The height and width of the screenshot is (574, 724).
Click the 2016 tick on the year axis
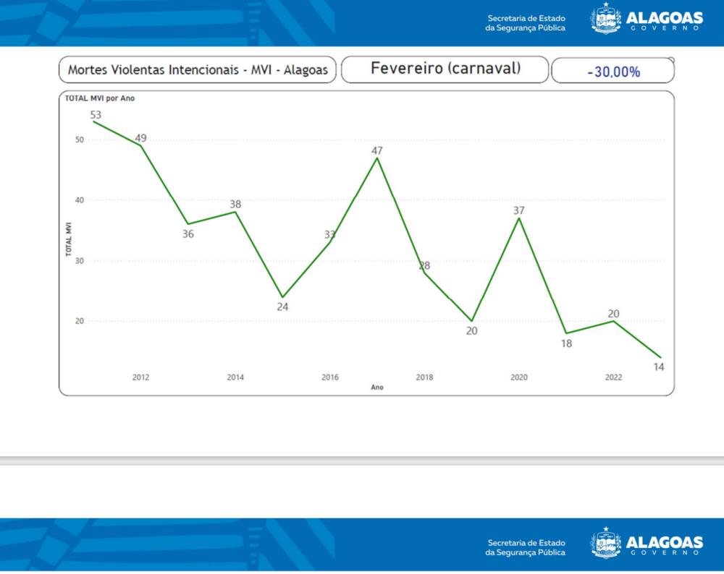329,377
